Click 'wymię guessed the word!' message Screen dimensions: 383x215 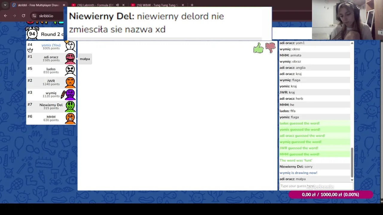pos(314,142)
